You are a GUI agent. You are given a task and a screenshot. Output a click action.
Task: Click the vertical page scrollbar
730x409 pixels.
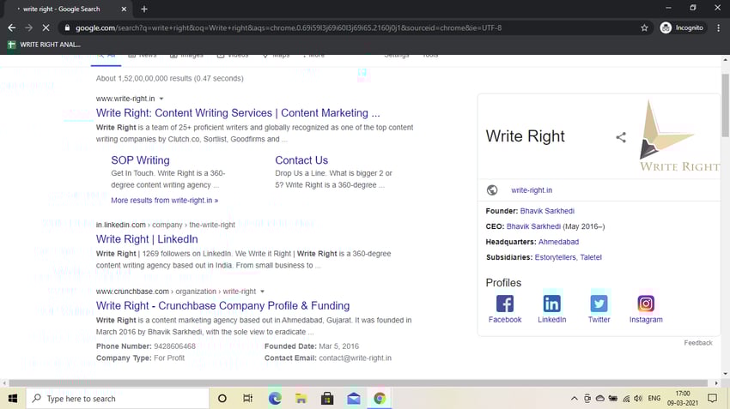726,105
